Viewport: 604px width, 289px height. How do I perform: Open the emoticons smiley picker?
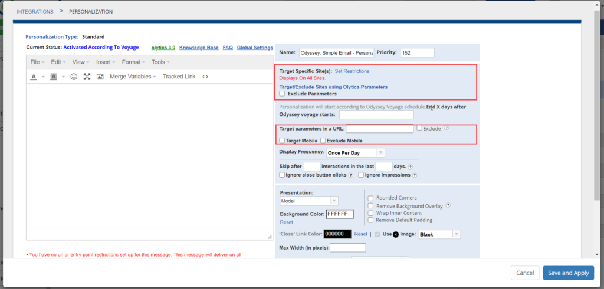pyautogui.click(x=74, y=77)
